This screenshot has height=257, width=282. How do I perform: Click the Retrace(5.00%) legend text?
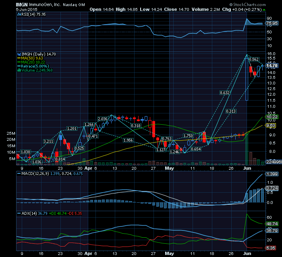[35, 66]
